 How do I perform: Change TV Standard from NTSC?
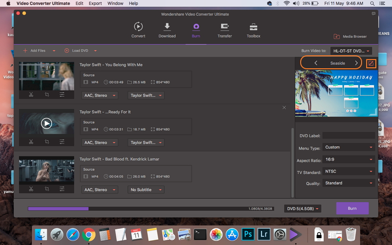pos(348,171)
